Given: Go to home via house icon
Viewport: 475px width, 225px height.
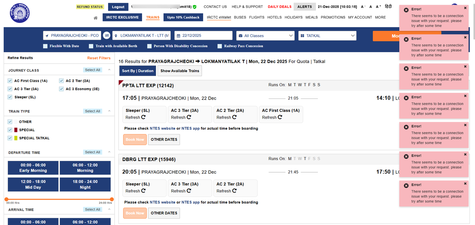Looking at the screenshot, I should coord(96,18).
